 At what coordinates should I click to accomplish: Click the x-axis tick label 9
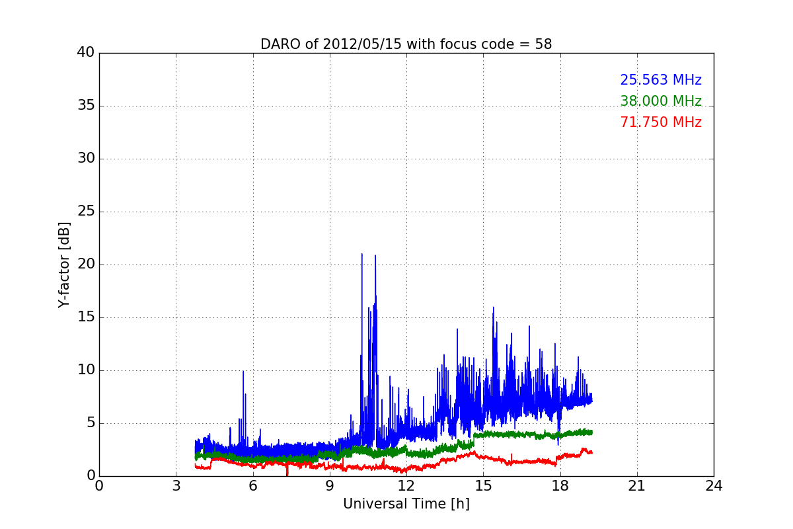point(330,486)
